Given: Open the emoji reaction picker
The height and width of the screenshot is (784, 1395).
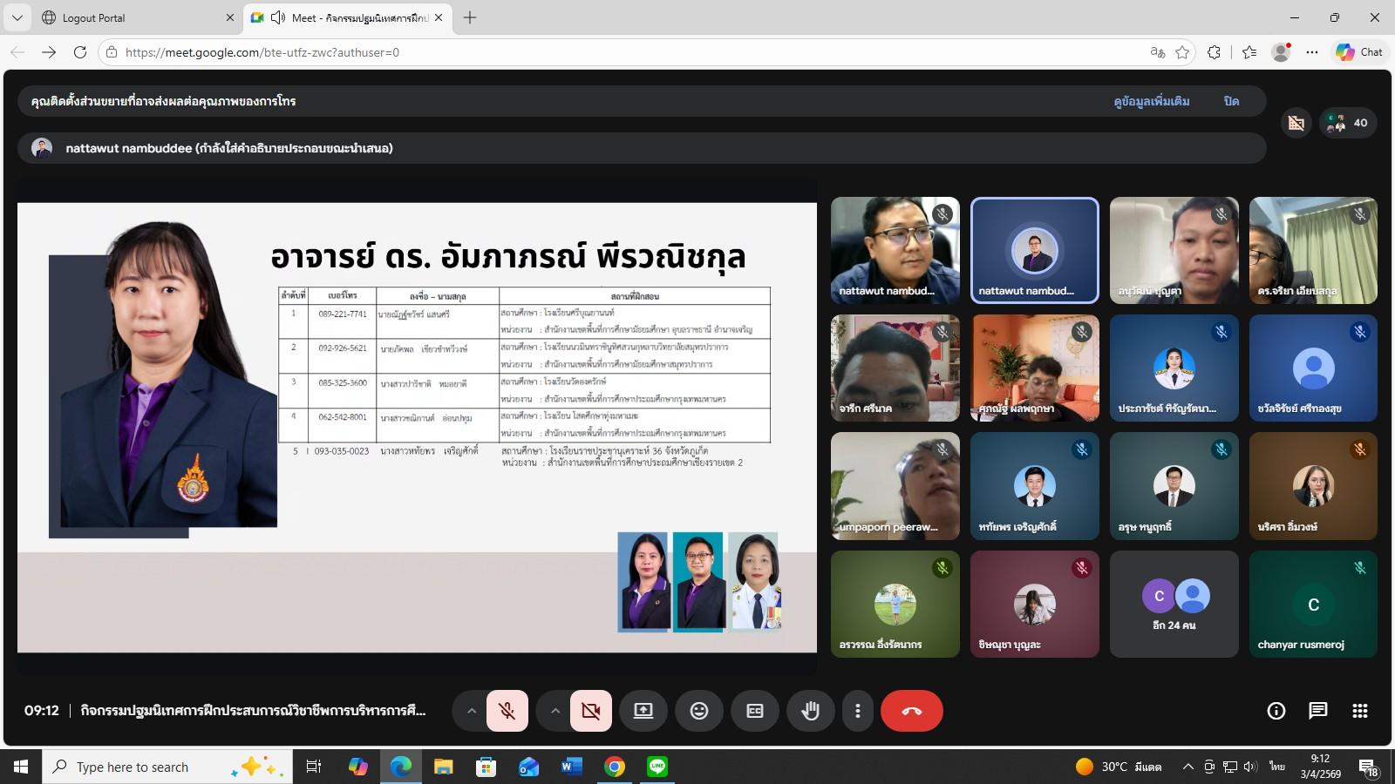Looking at the screenshot, I should point(698,711).
